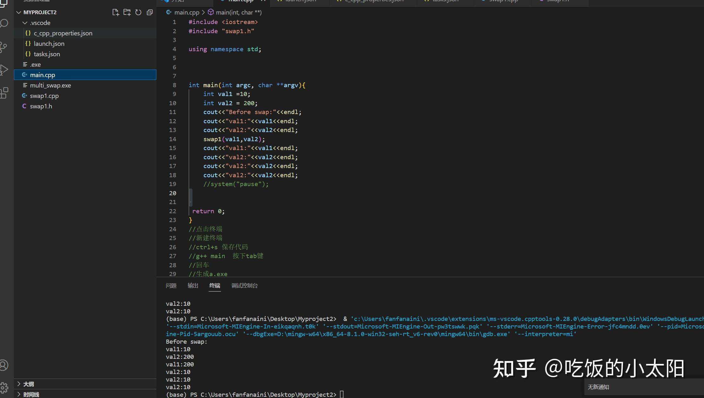Click the '//ctrl+s 保存代码' comment line
Screen dimensions: 704x398
[x=218, y=247]
